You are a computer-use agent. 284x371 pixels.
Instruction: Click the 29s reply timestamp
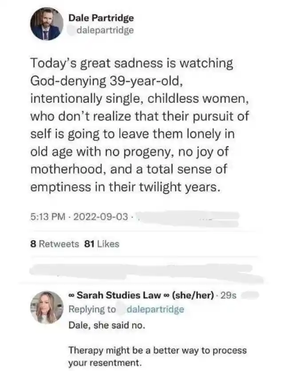pos(228,296)
